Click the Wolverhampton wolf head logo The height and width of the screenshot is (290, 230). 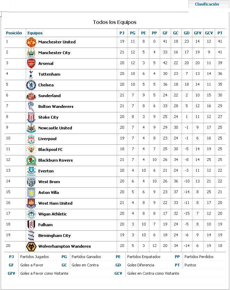pos(31,246)
